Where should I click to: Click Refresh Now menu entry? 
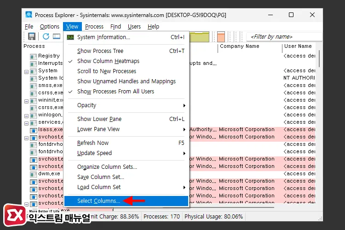(x=126, y=143)
